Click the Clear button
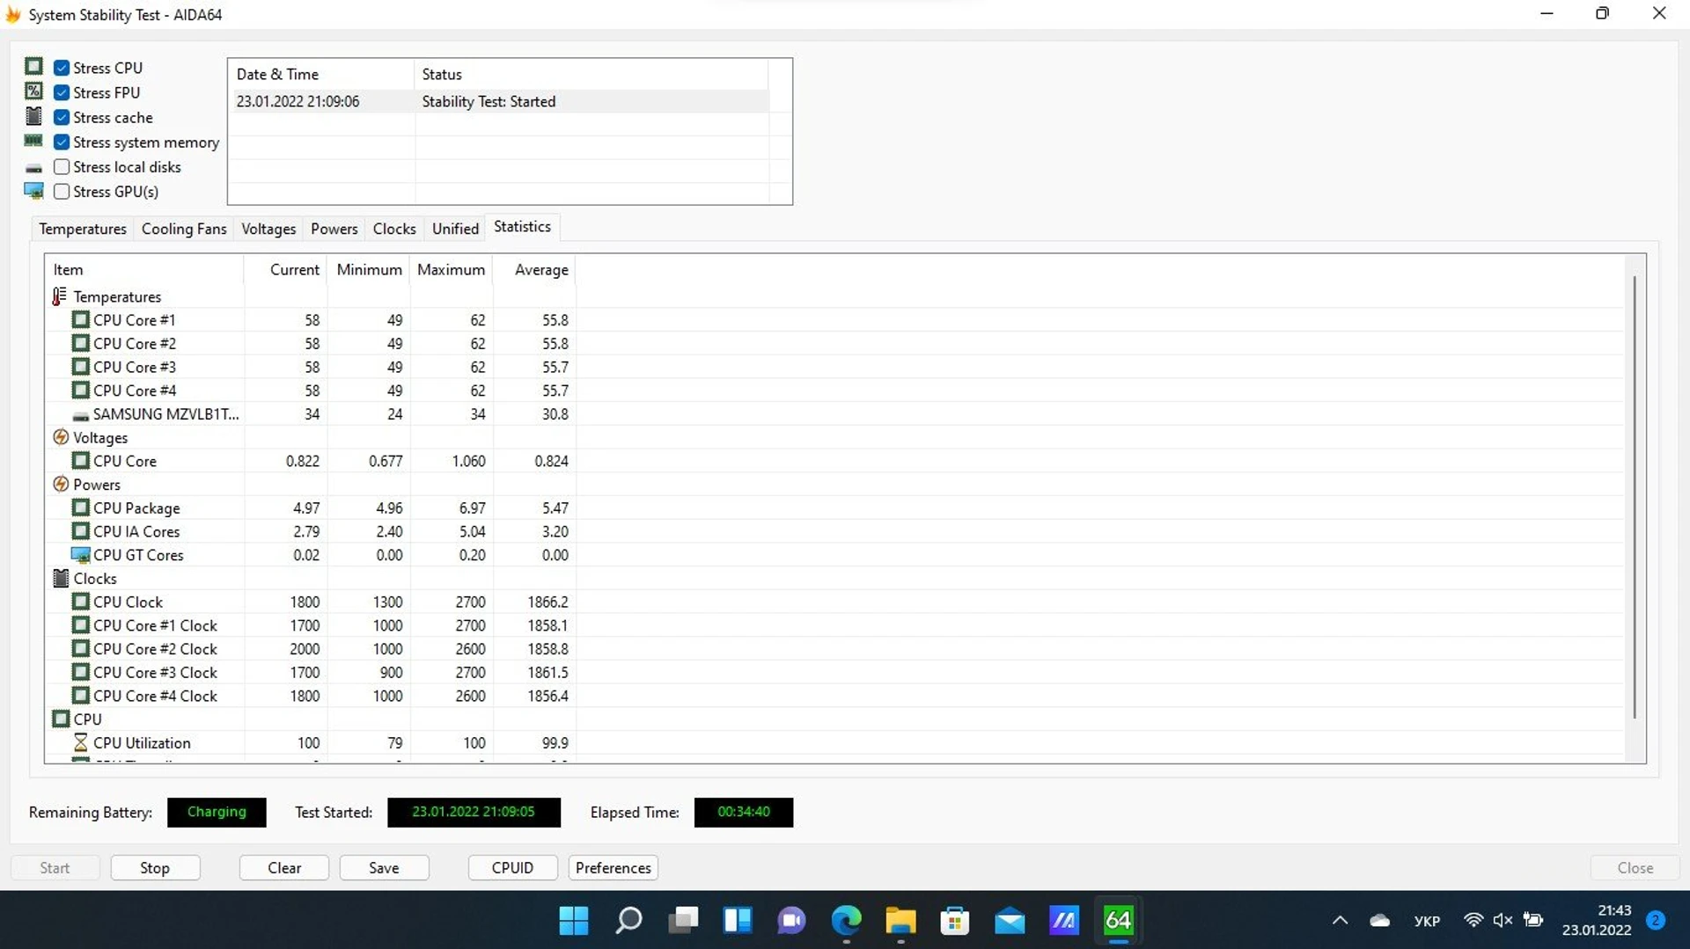This screenshot has height=949, width=1690. pyautogui.click(x=284, y=867)
